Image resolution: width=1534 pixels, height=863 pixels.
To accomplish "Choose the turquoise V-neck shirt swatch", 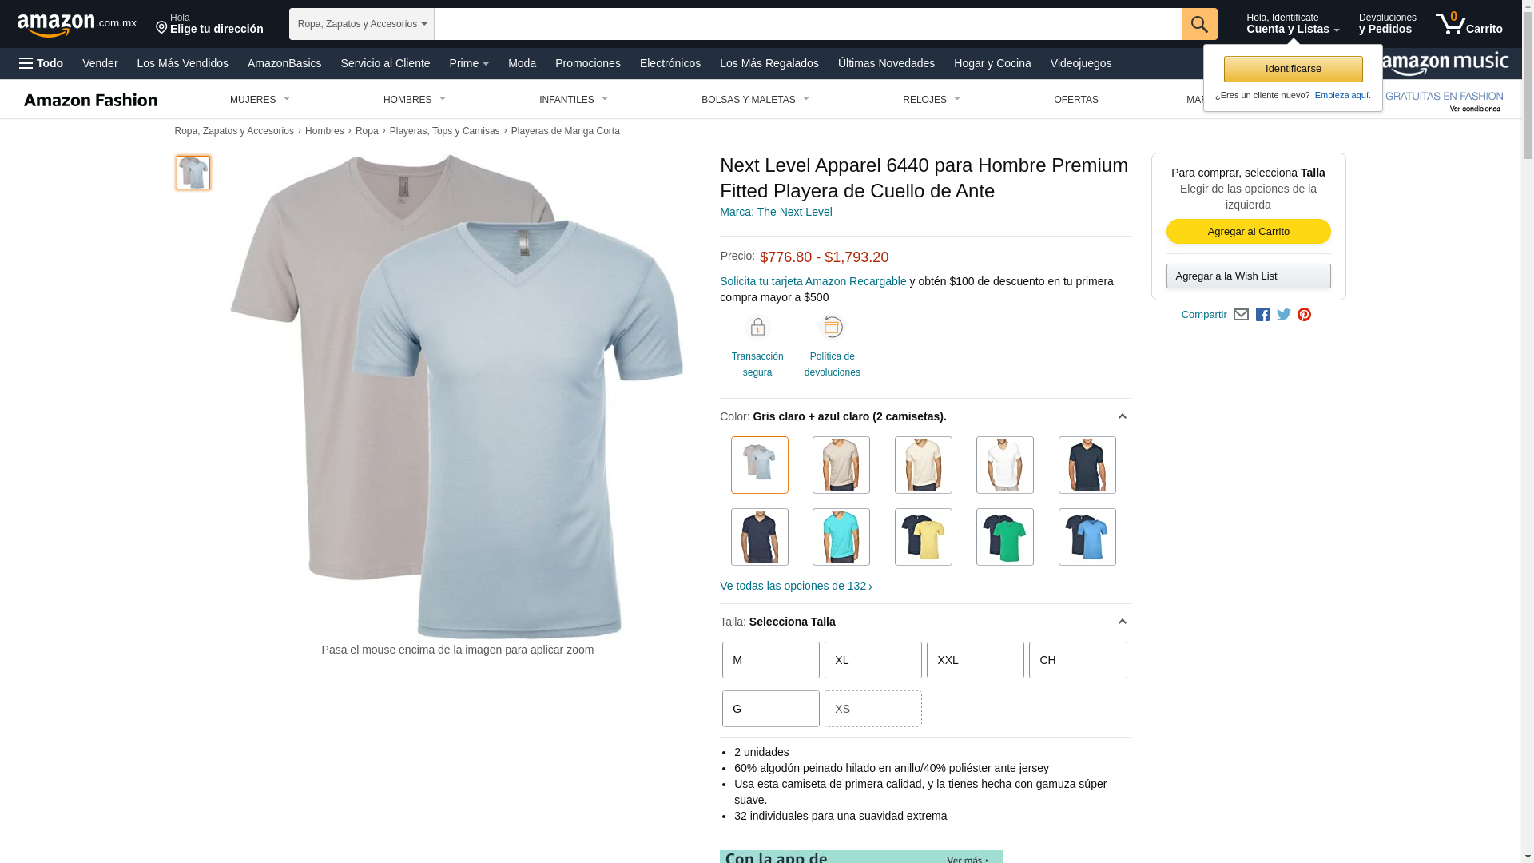I will (x=841, y=537).
